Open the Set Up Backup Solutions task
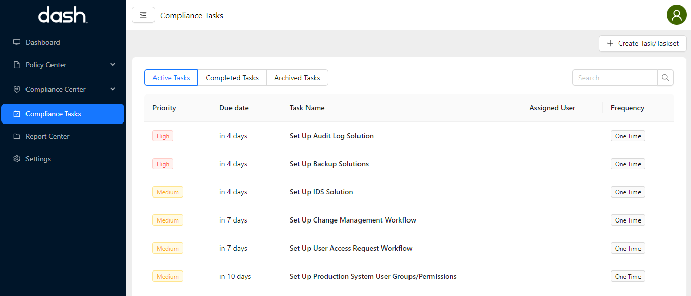This screenshot has height=296, width=691. 329,164
